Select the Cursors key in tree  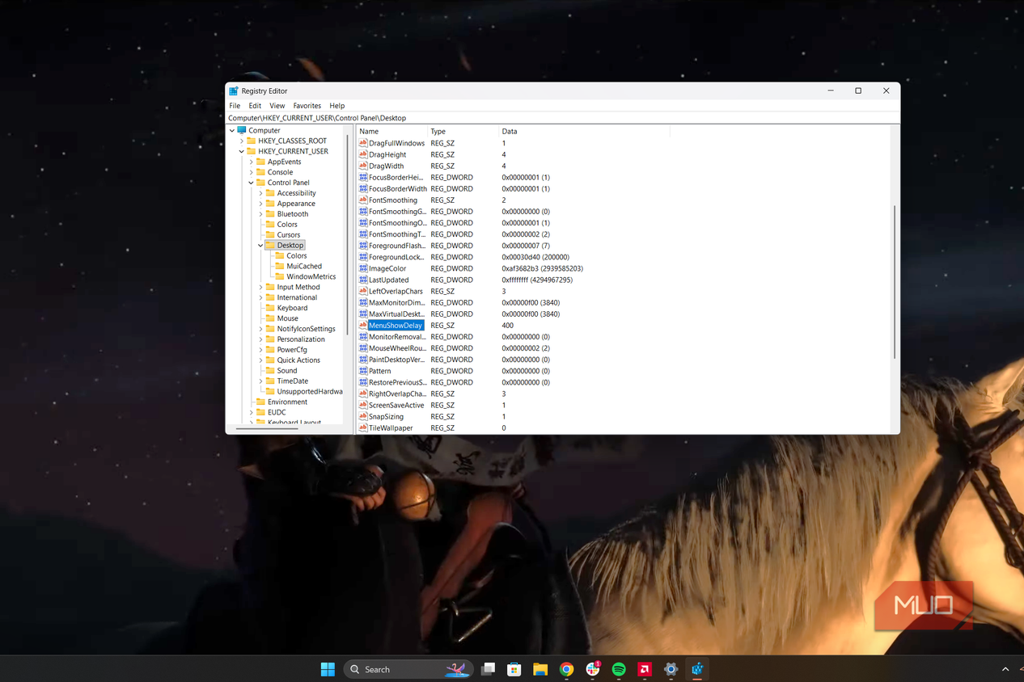click(289, 235)
